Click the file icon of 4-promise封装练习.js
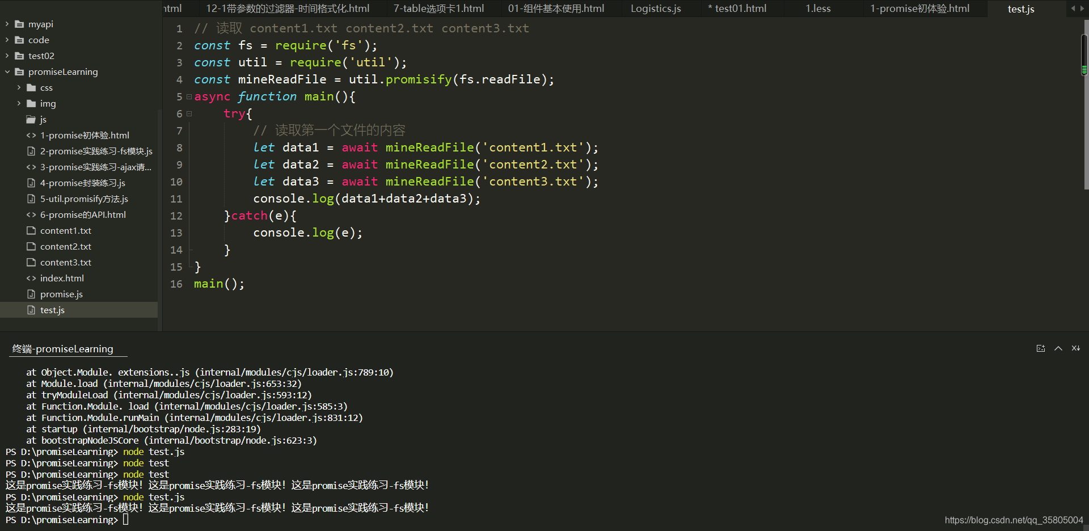The width and height of the screenshot is (1089, 531). click(x=31, y=183)
